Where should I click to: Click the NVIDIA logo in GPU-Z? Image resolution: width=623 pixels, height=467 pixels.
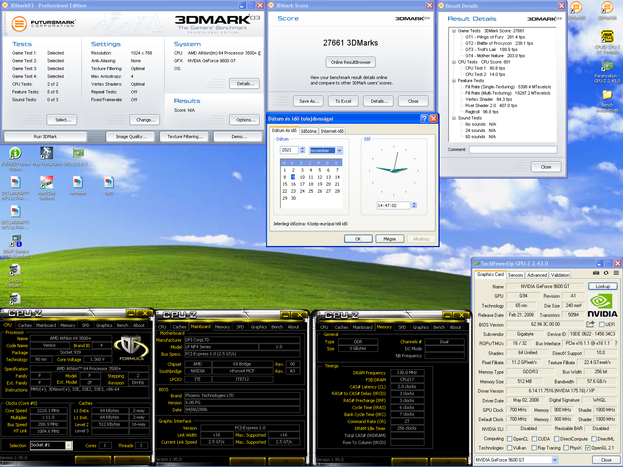click(602, 306)
